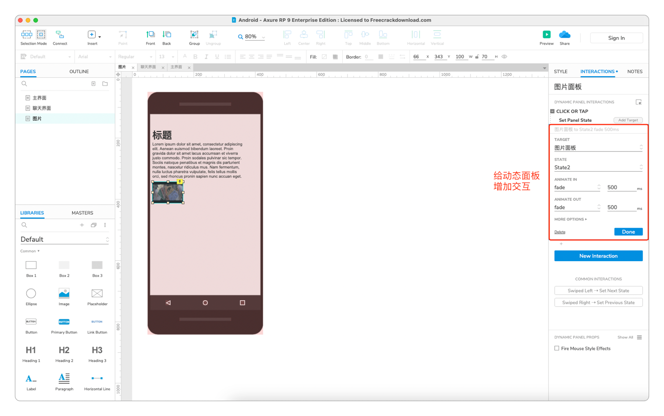The height and width of the screenshot is (416, 664).
Task: Toggle Fire Mouse Style Effects checkbox
Action: pyautogui.click(x=557, y=348)
